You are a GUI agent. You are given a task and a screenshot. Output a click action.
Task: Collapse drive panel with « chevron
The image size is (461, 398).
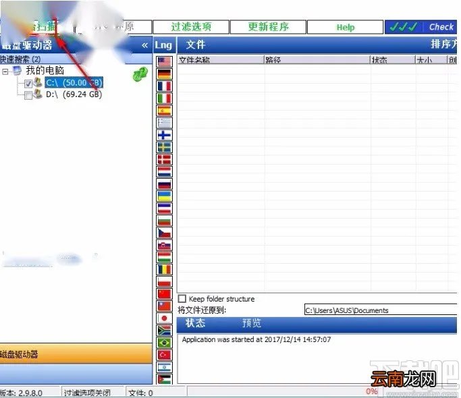pos(144,45)
